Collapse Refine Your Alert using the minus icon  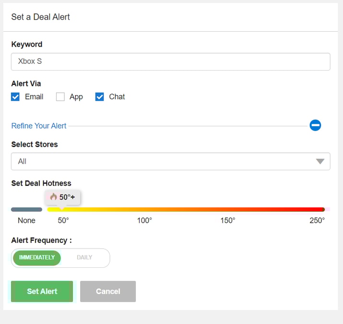tap(315, 125)
